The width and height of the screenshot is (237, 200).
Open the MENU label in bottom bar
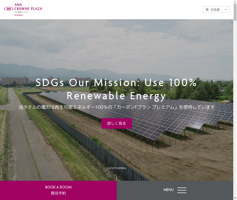pyautogui.click(x=168, y=190)
